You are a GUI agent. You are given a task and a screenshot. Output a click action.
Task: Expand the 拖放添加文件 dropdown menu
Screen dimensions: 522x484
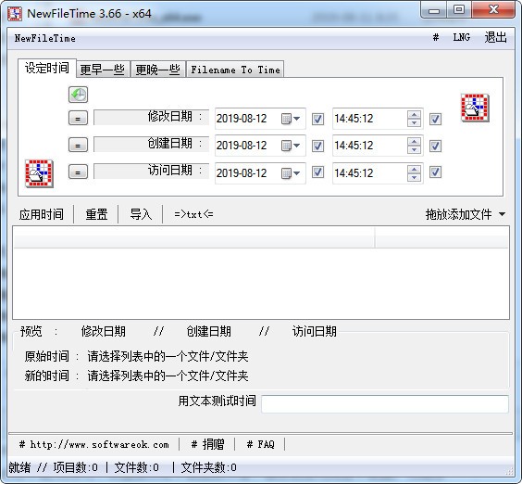pos(502,214)
